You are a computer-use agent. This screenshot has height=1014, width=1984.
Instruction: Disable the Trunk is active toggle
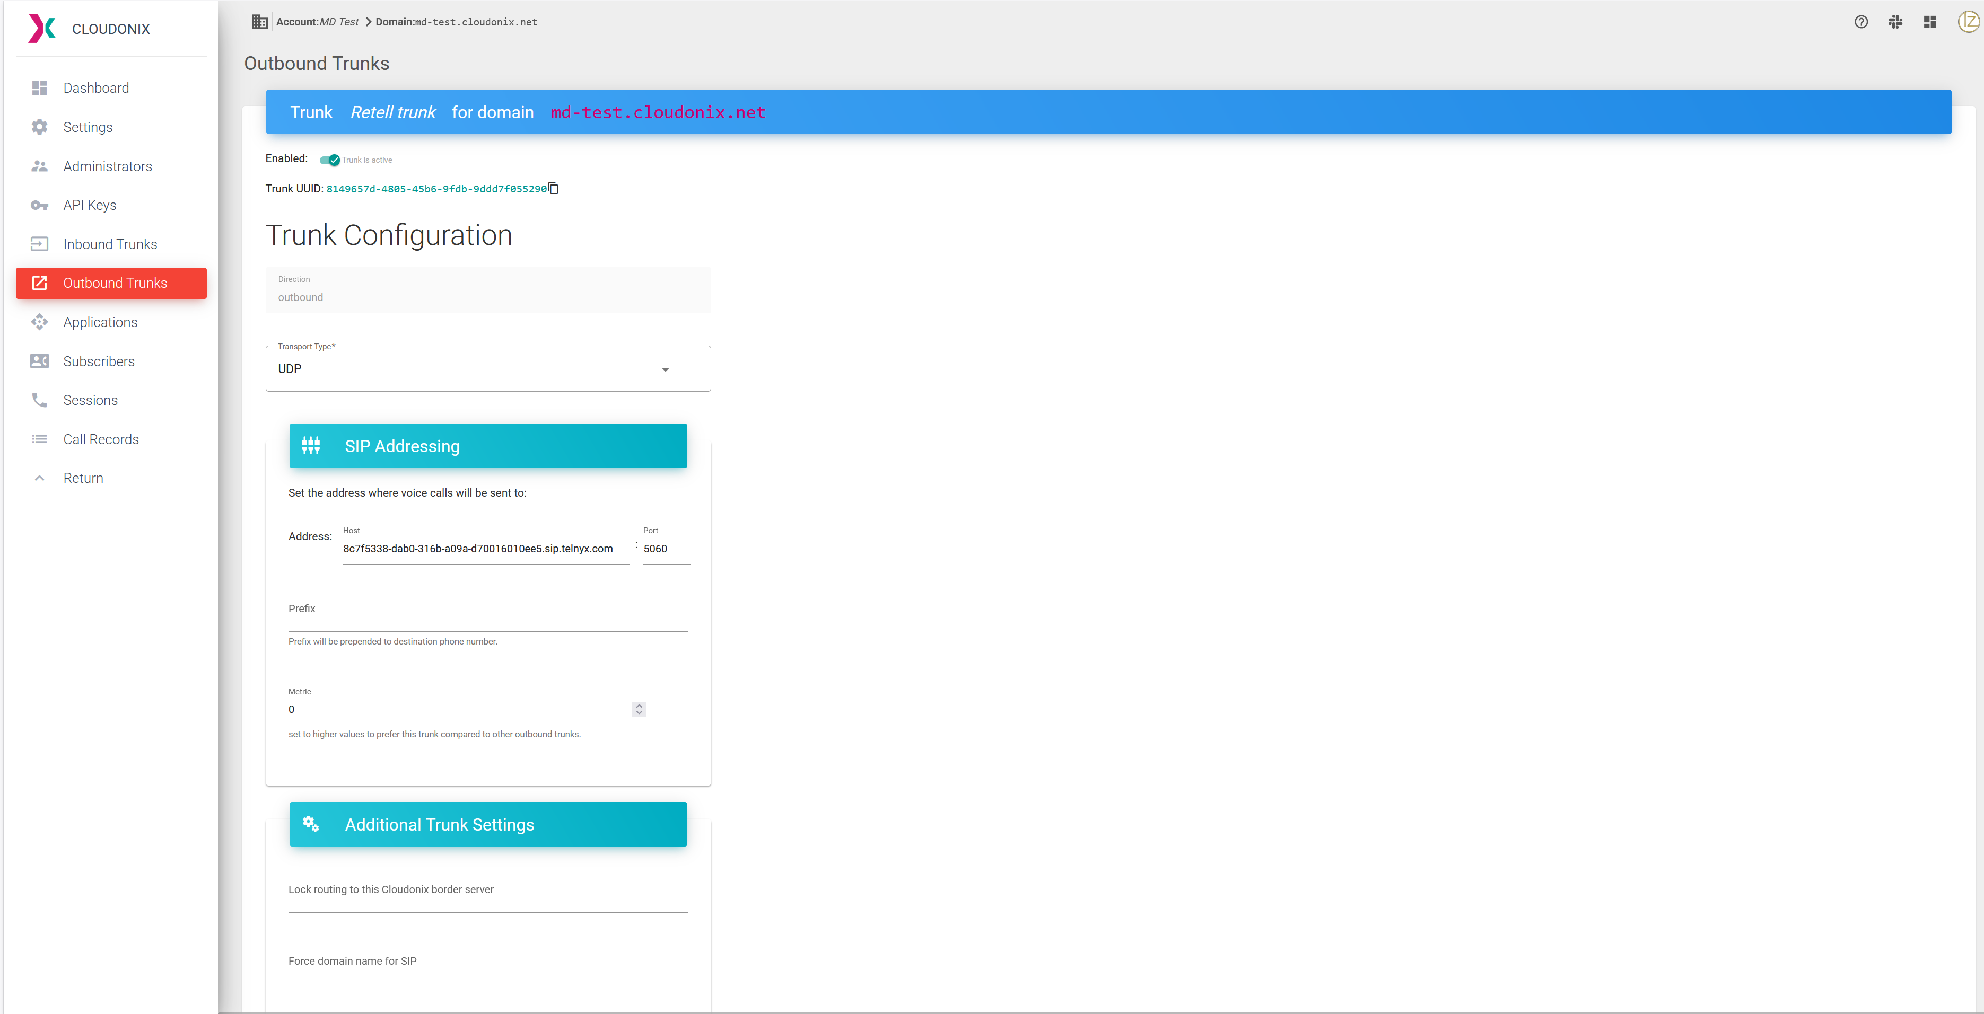[330, 160]
